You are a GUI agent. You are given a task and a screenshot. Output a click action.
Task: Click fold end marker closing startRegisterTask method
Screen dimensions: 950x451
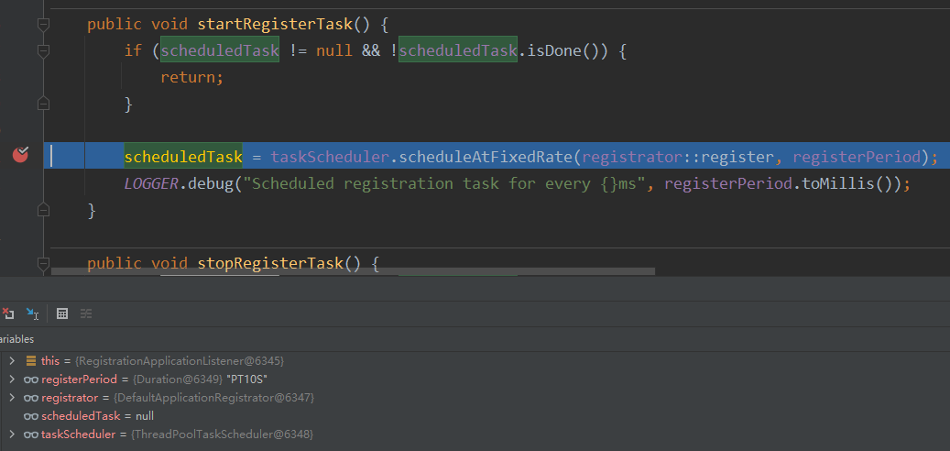click(x=43, y=210)
